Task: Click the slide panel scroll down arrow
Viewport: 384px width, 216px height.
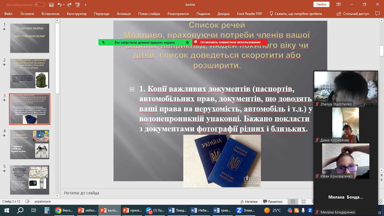Action: tap(57, 196)
